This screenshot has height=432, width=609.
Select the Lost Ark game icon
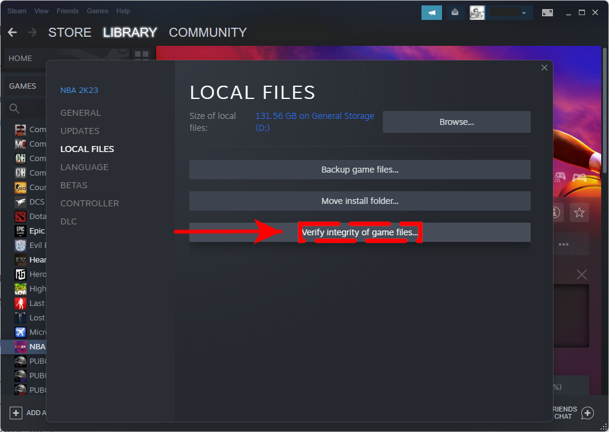tap(20, 318)
